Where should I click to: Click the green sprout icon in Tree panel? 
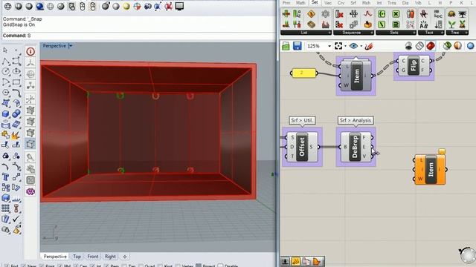452,24
